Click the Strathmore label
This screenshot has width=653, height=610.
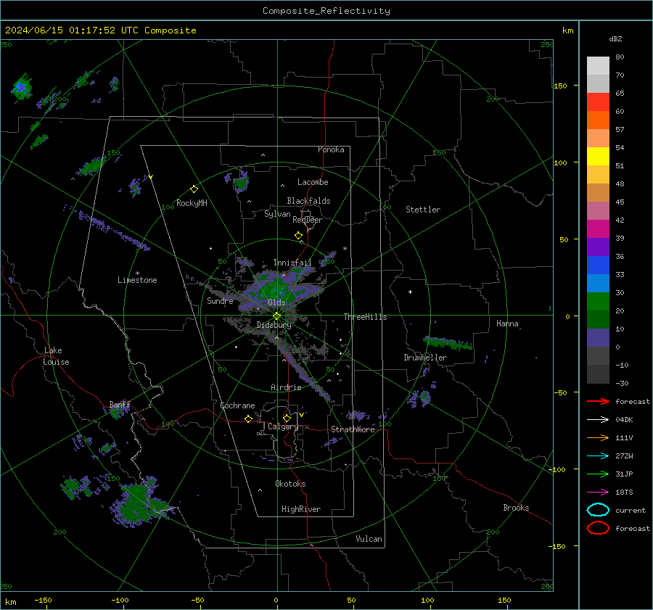click(x=353, y=429)
